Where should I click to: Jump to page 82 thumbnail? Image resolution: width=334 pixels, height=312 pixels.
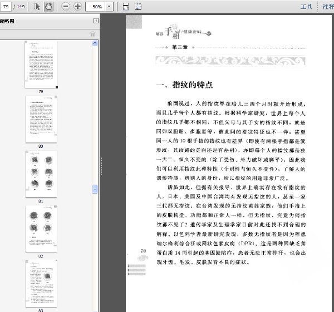(41, 228)
